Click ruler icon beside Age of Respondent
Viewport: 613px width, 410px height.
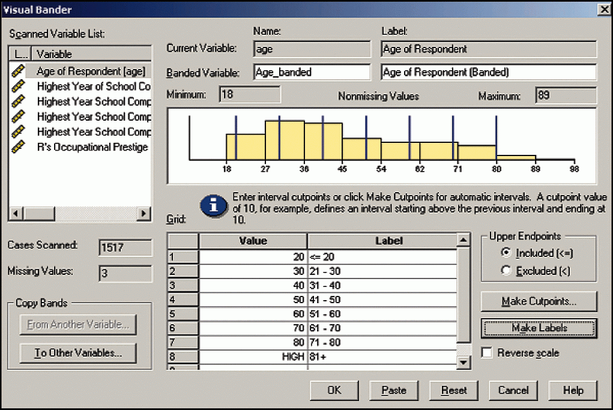pyautogui.click(x=19, y=71)
